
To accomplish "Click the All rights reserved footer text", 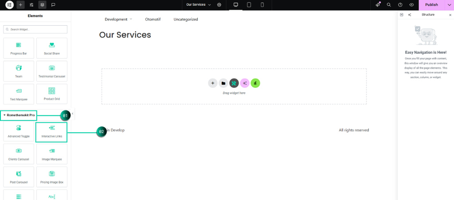I will (x=354, y=130).
